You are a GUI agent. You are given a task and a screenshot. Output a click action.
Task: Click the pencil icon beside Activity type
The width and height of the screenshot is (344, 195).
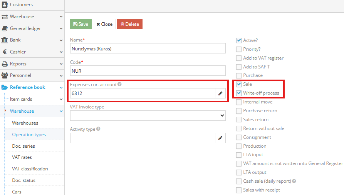click(220, 138)
